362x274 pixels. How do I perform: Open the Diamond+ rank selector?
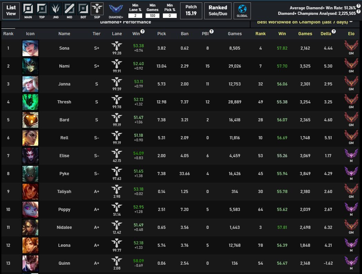point(116,10)
